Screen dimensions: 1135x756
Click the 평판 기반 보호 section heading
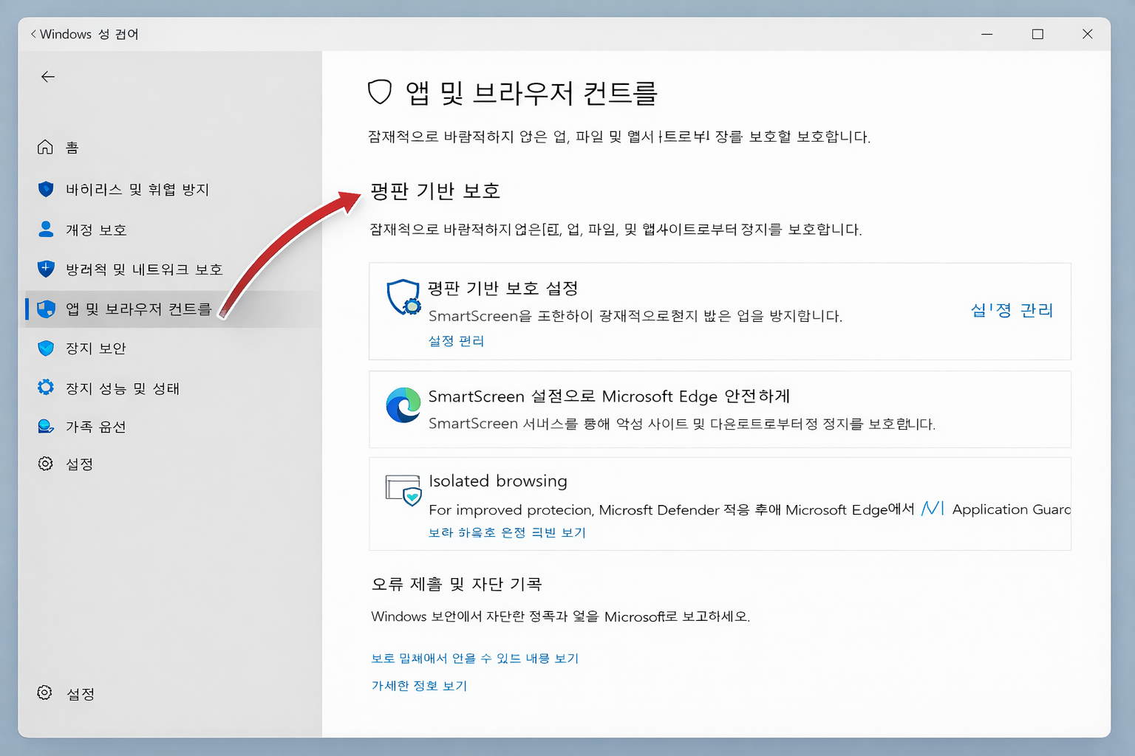click(435, 191)
